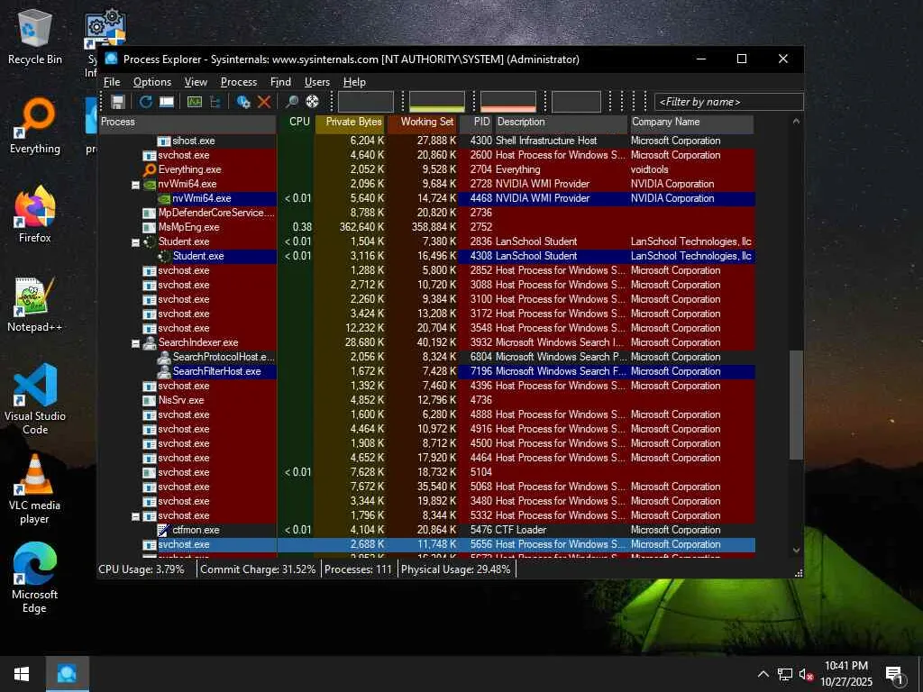Image resolution: width=923 pixels, height=692 pixels.
Task: Select the Everything desktop shortcut
Action: [x=35, y=126]
